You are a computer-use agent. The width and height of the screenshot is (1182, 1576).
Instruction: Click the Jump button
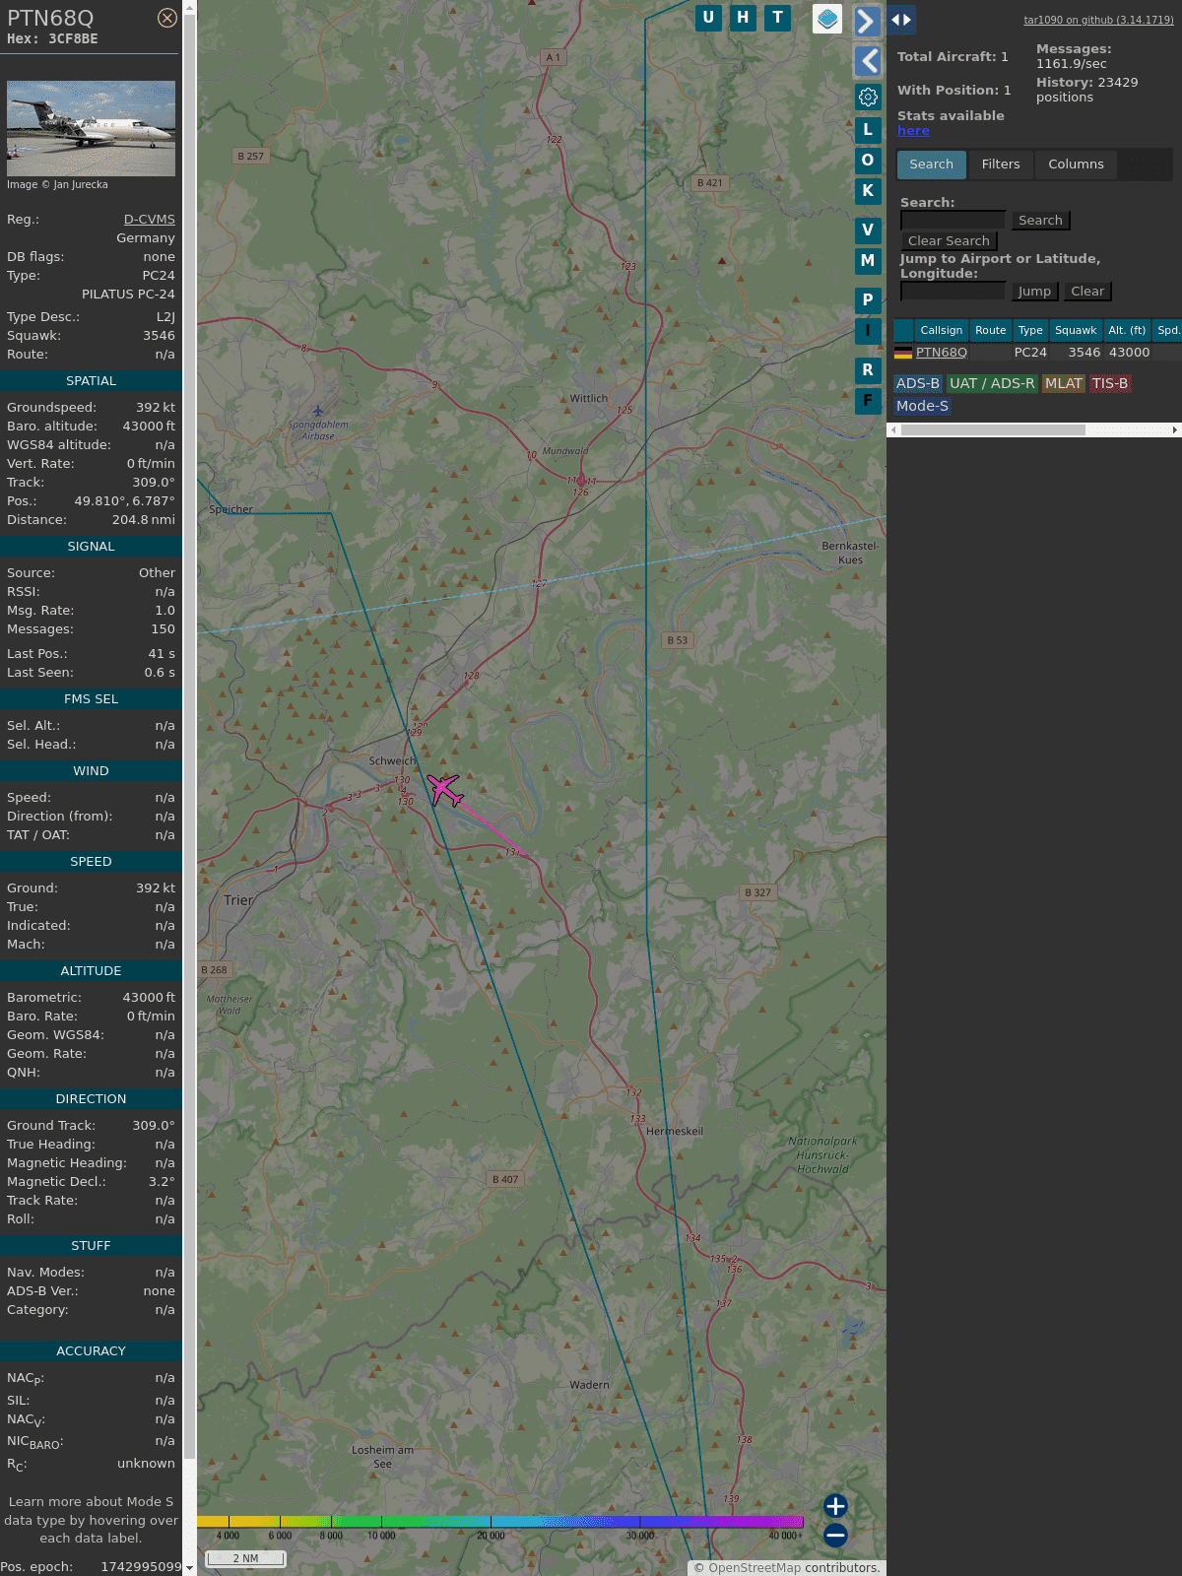coord(1034,291)
